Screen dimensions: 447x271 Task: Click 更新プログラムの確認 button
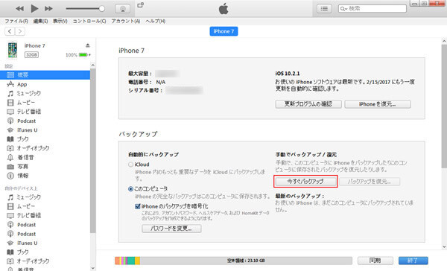click(x=308, y=104)
